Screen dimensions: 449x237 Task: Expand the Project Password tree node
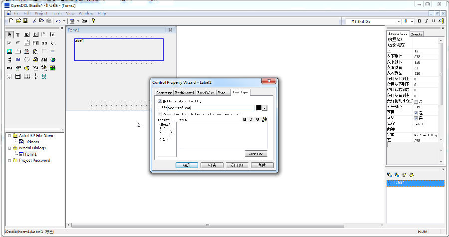point(9,160)
